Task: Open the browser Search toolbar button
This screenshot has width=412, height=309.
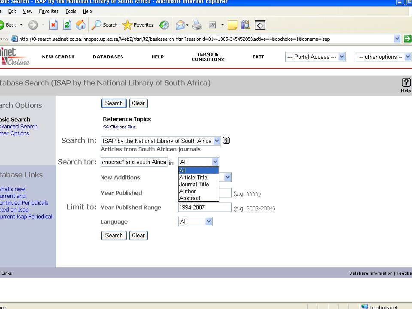Action: [x=104, y=25]
